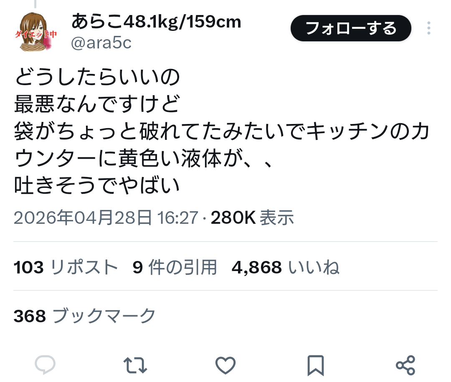Click the thread connector line above avatar
Screen dimensions: 451x382
(35, 4)
